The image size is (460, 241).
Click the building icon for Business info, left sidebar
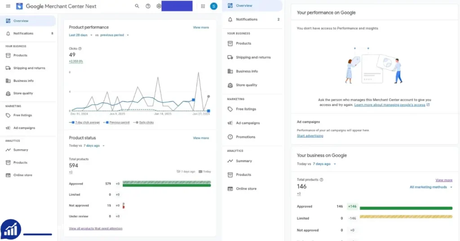click(x=8, y=81)
